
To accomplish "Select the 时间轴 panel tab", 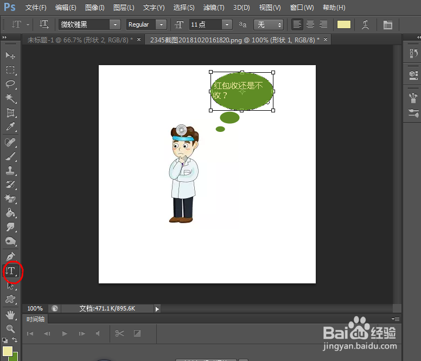I will click(35, 319).
